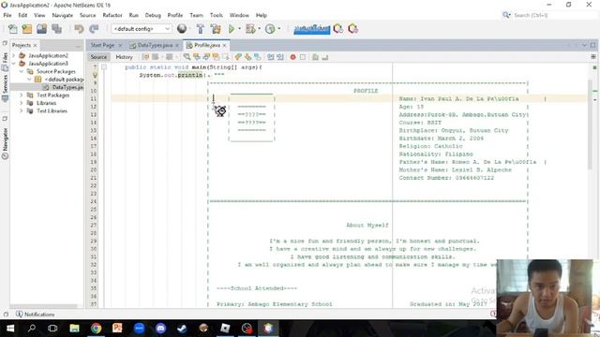The image size is (600, 337).
Task: Click the Open Project icon
Action: [x=41, y=29]
